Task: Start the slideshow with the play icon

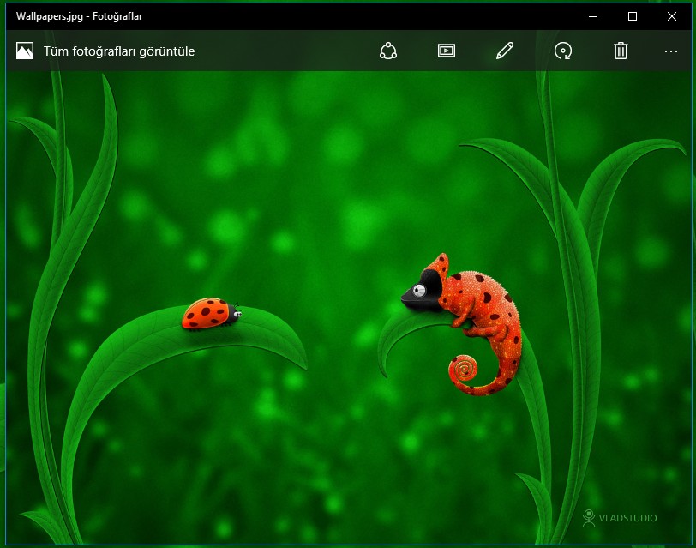Action: click(446, 51)
